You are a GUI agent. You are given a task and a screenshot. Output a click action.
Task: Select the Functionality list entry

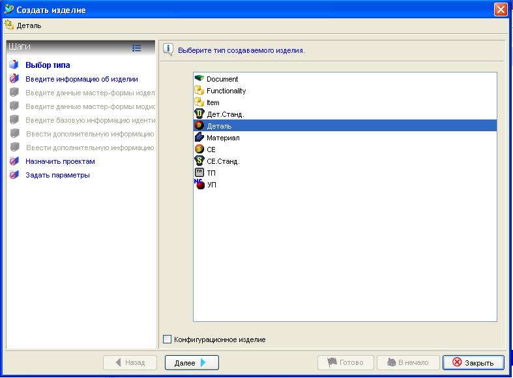coord(345,90)
